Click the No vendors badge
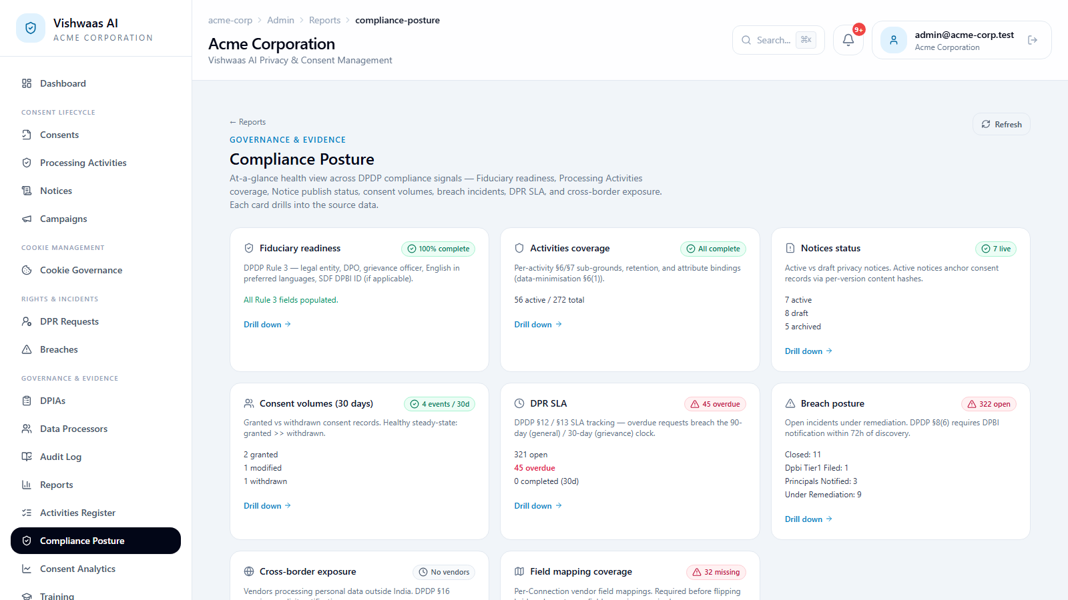The image size is (1068, 600). pos(444,572)
